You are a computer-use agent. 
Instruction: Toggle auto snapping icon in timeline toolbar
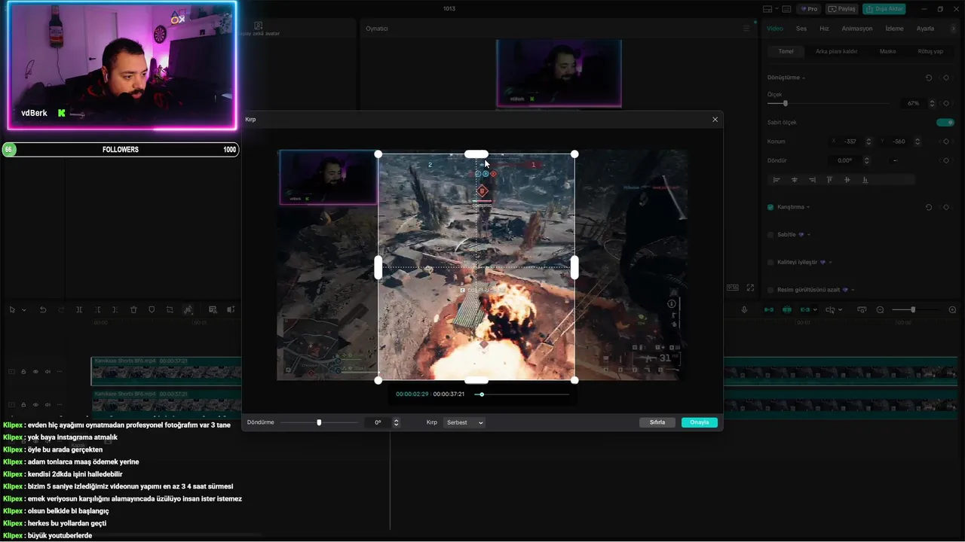click(787, 310)
